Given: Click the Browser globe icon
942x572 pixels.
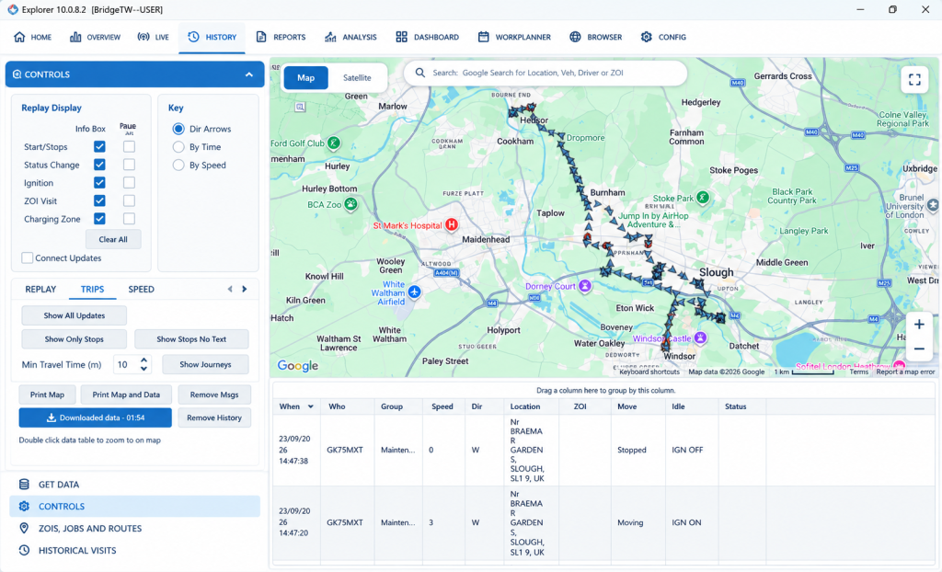Looking at the screenshot, I should pos(575,37).
